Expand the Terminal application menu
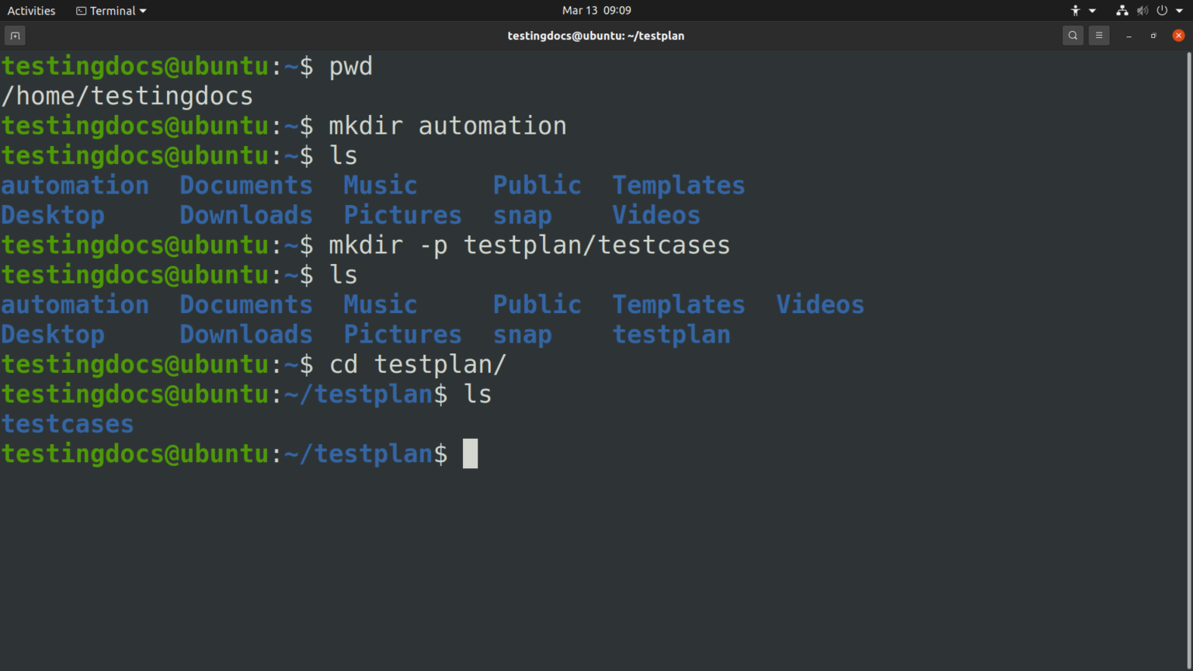 (111, 11)
